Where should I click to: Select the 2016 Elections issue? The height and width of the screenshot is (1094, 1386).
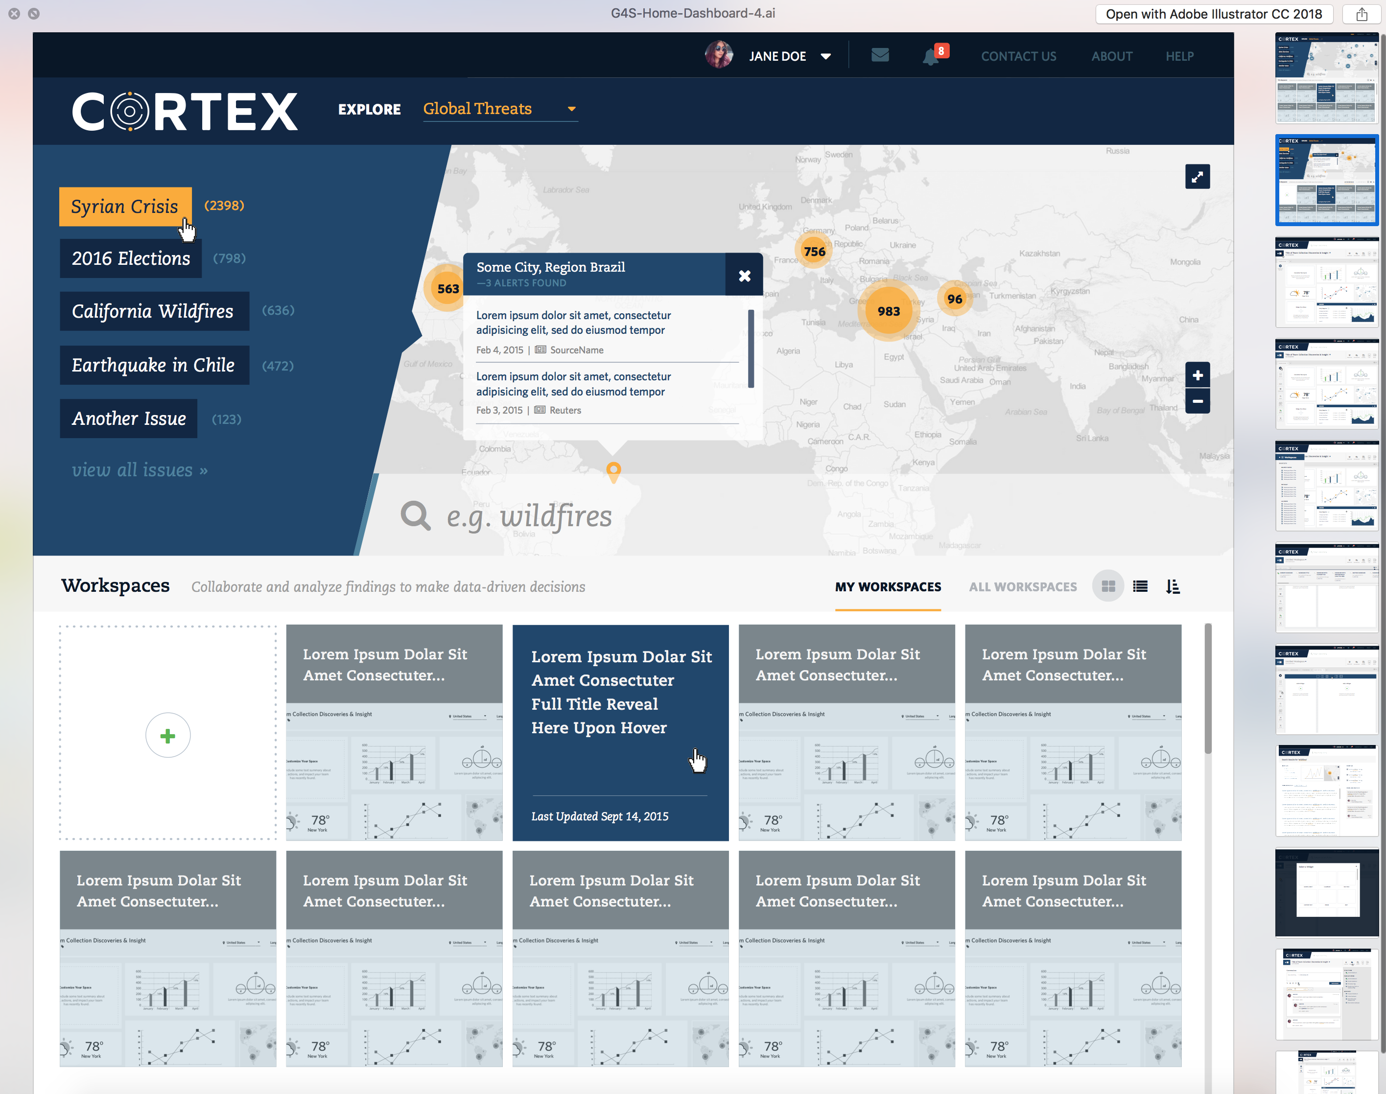pos(131,258)
